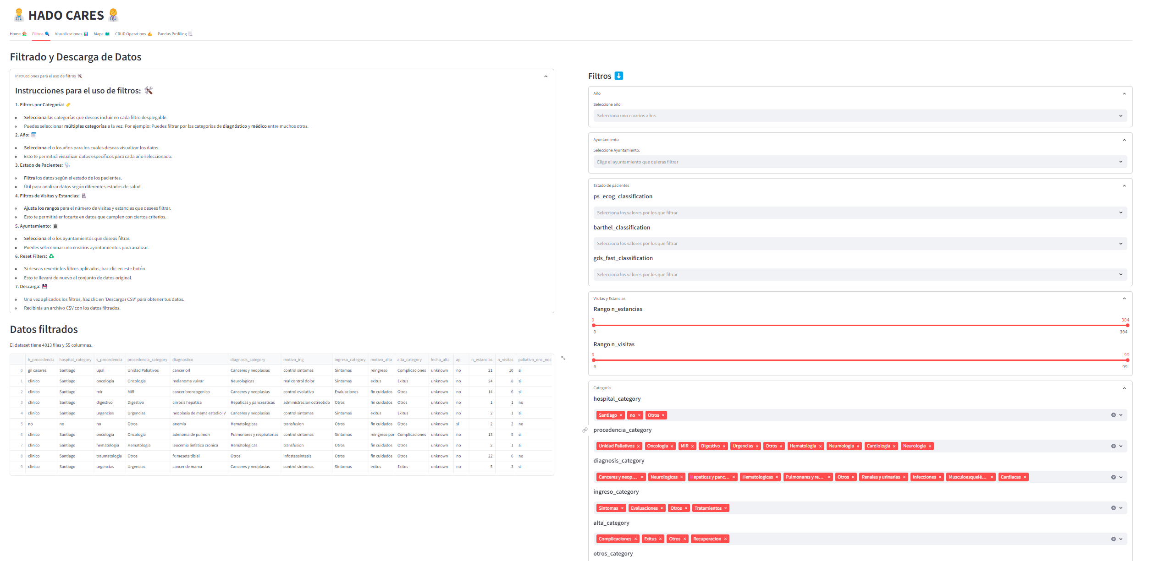The image size is (1153, 561).
Task: Remove the Evaluaciones tag
Action: click(662, 508)
